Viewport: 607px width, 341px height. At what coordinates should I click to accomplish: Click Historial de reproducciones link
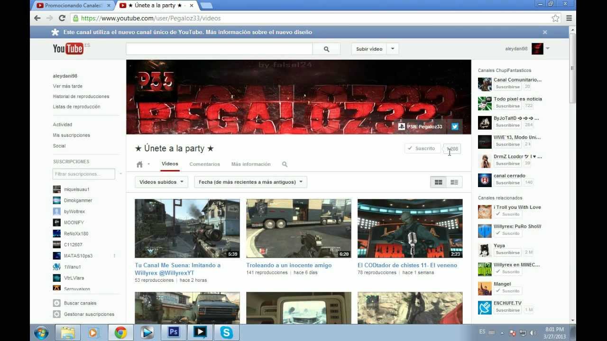81,97
